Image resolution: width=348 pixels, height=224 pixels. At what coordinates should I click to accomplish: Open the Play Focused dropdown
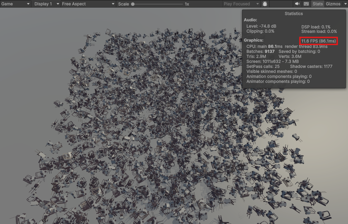(241, 4)
